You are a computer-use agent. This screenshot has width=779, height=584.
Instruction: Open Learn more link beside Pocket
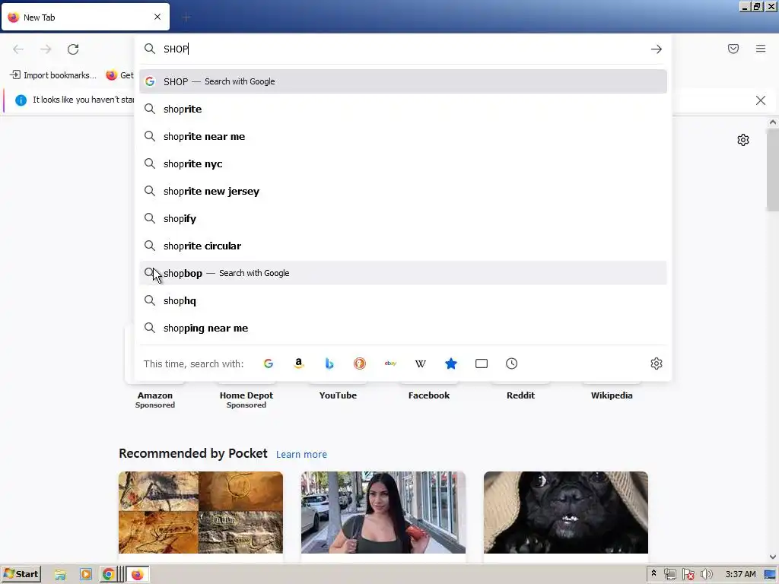pos(301,455)
